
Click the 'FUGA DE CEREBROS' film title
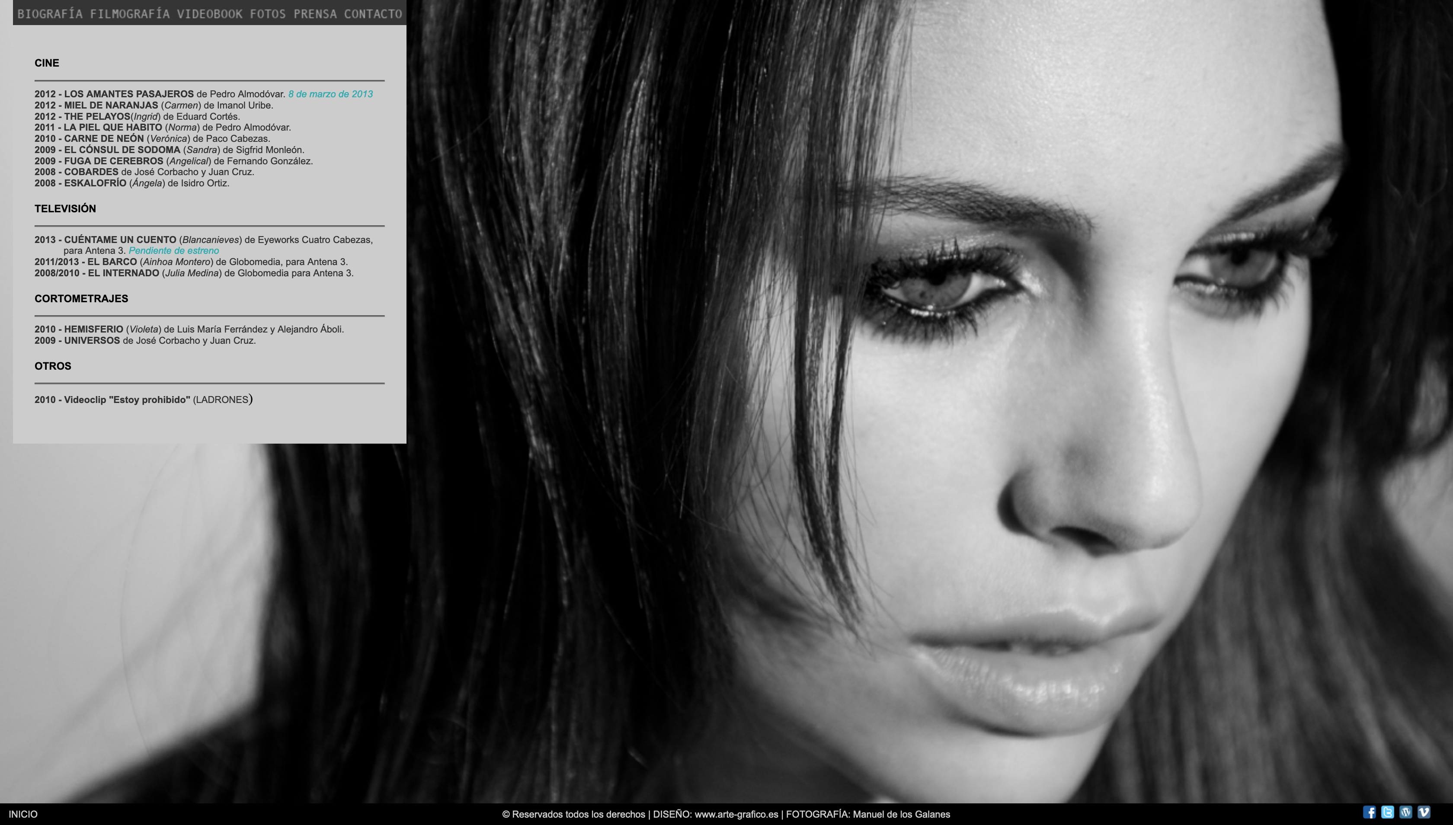pyautogui.click(x=113, y=161)
